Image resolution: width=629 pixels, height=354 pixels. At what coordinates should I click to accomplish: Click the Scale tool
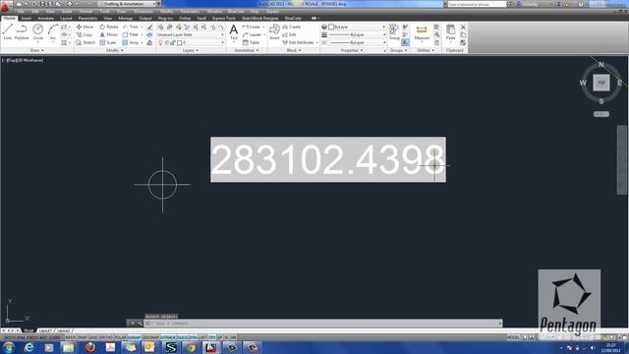[x=108, y=42]
